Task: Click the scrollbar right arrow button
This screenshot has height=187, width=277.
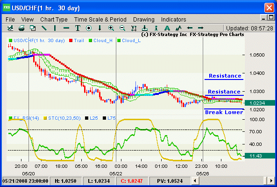Action: click(271, 181)
